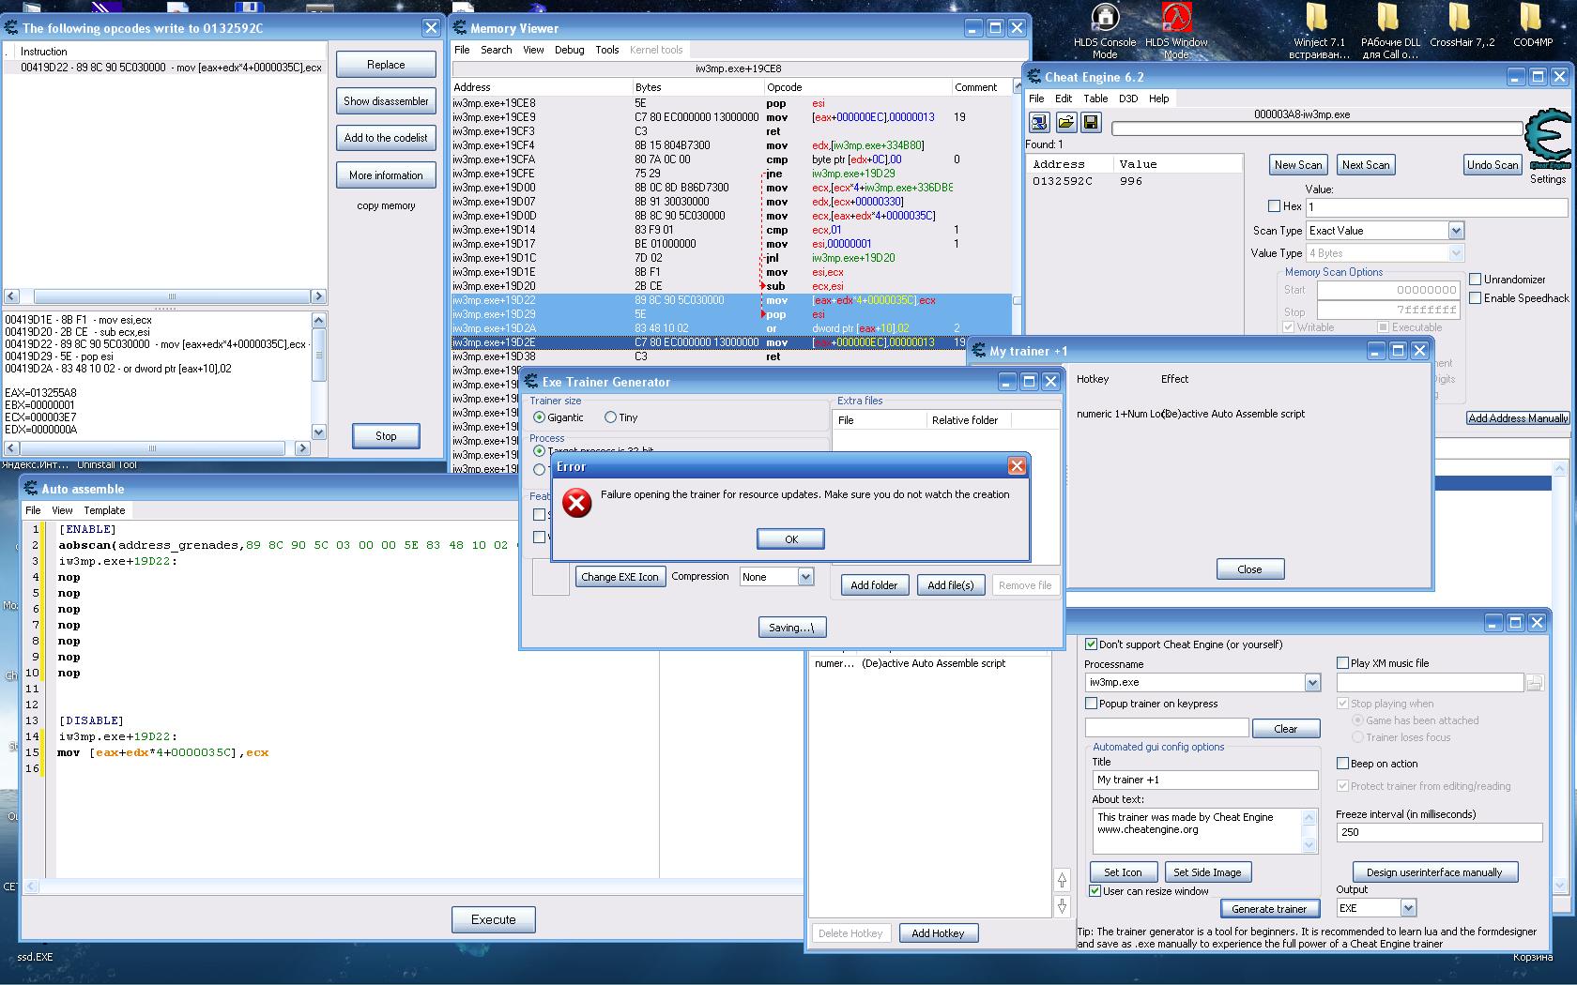Select the mov [eax+edx*4+0000035C],ecx instruction row
This screenshot has height=985, width=1577.
[165, 68]
